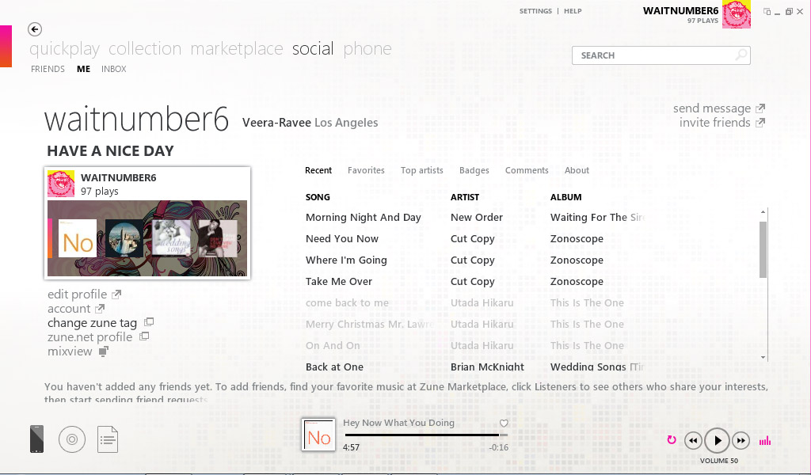The width and height of the screenshot is (811, 475).
Task: Click the search magnifier icon
Action: pyautogui.click(x=741, y=55)
